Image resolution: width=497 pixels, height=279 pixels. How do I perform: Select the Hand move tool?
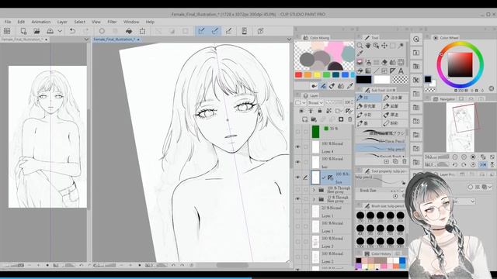coord(368,46)
